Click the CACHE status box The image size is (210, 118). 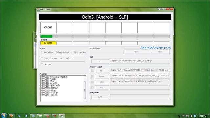48,28
